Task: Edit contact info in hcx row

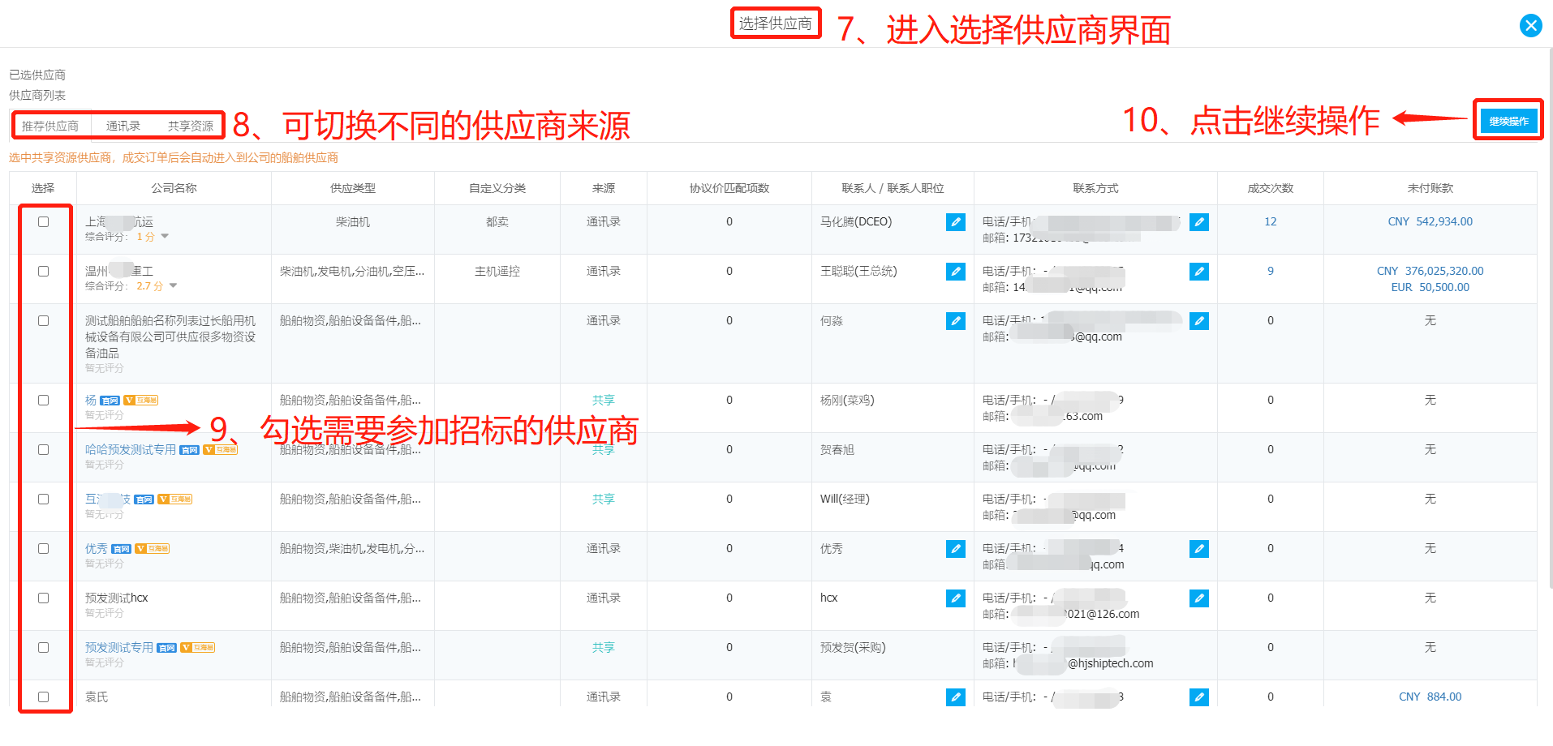Action: click(1198, 598)
